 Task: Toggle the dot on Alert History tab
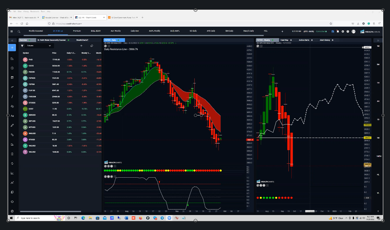pos(333,40)
